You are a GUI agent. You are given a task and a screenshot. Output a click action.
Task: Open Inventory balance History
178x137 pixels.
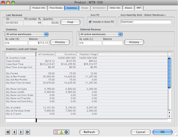pyautogui.click(x=60, y=42)
